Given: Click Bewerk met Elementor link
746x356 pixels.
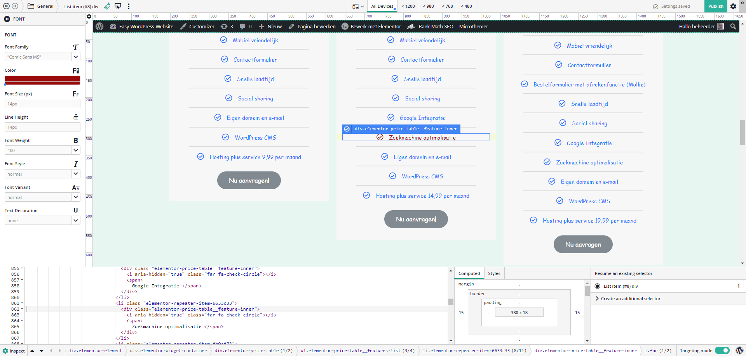Looking at the screenshot, I should tap(371, 26).
